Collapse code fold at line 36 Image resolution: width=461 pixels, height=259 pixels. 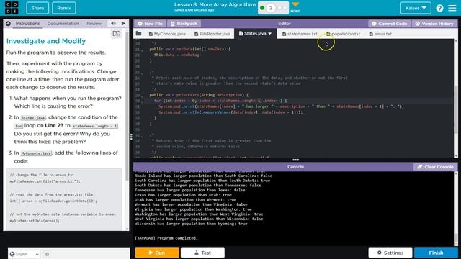click(143, 136)
